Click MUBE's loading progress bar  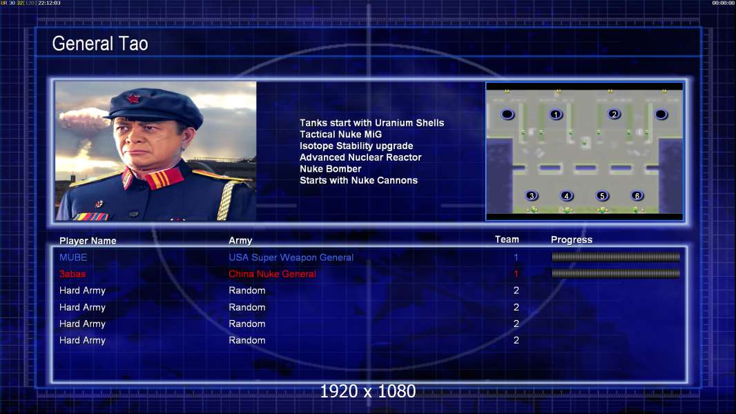[x=616, y=257]
